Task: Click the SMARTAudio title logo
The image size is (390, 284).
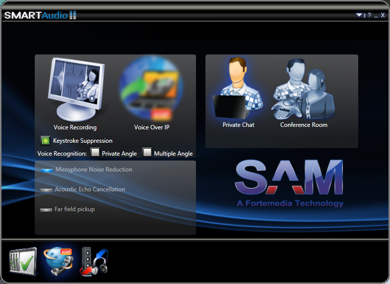Action: [40, 15]
